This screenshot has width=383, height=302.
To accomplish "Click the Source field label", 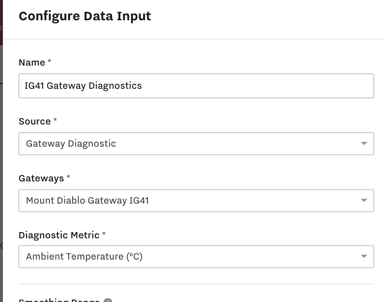I will pos(35,122).
